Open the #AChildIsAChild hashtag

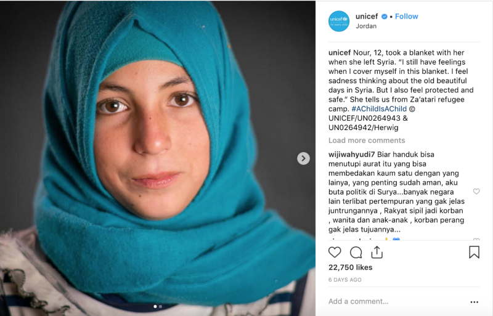pos(379,109)
